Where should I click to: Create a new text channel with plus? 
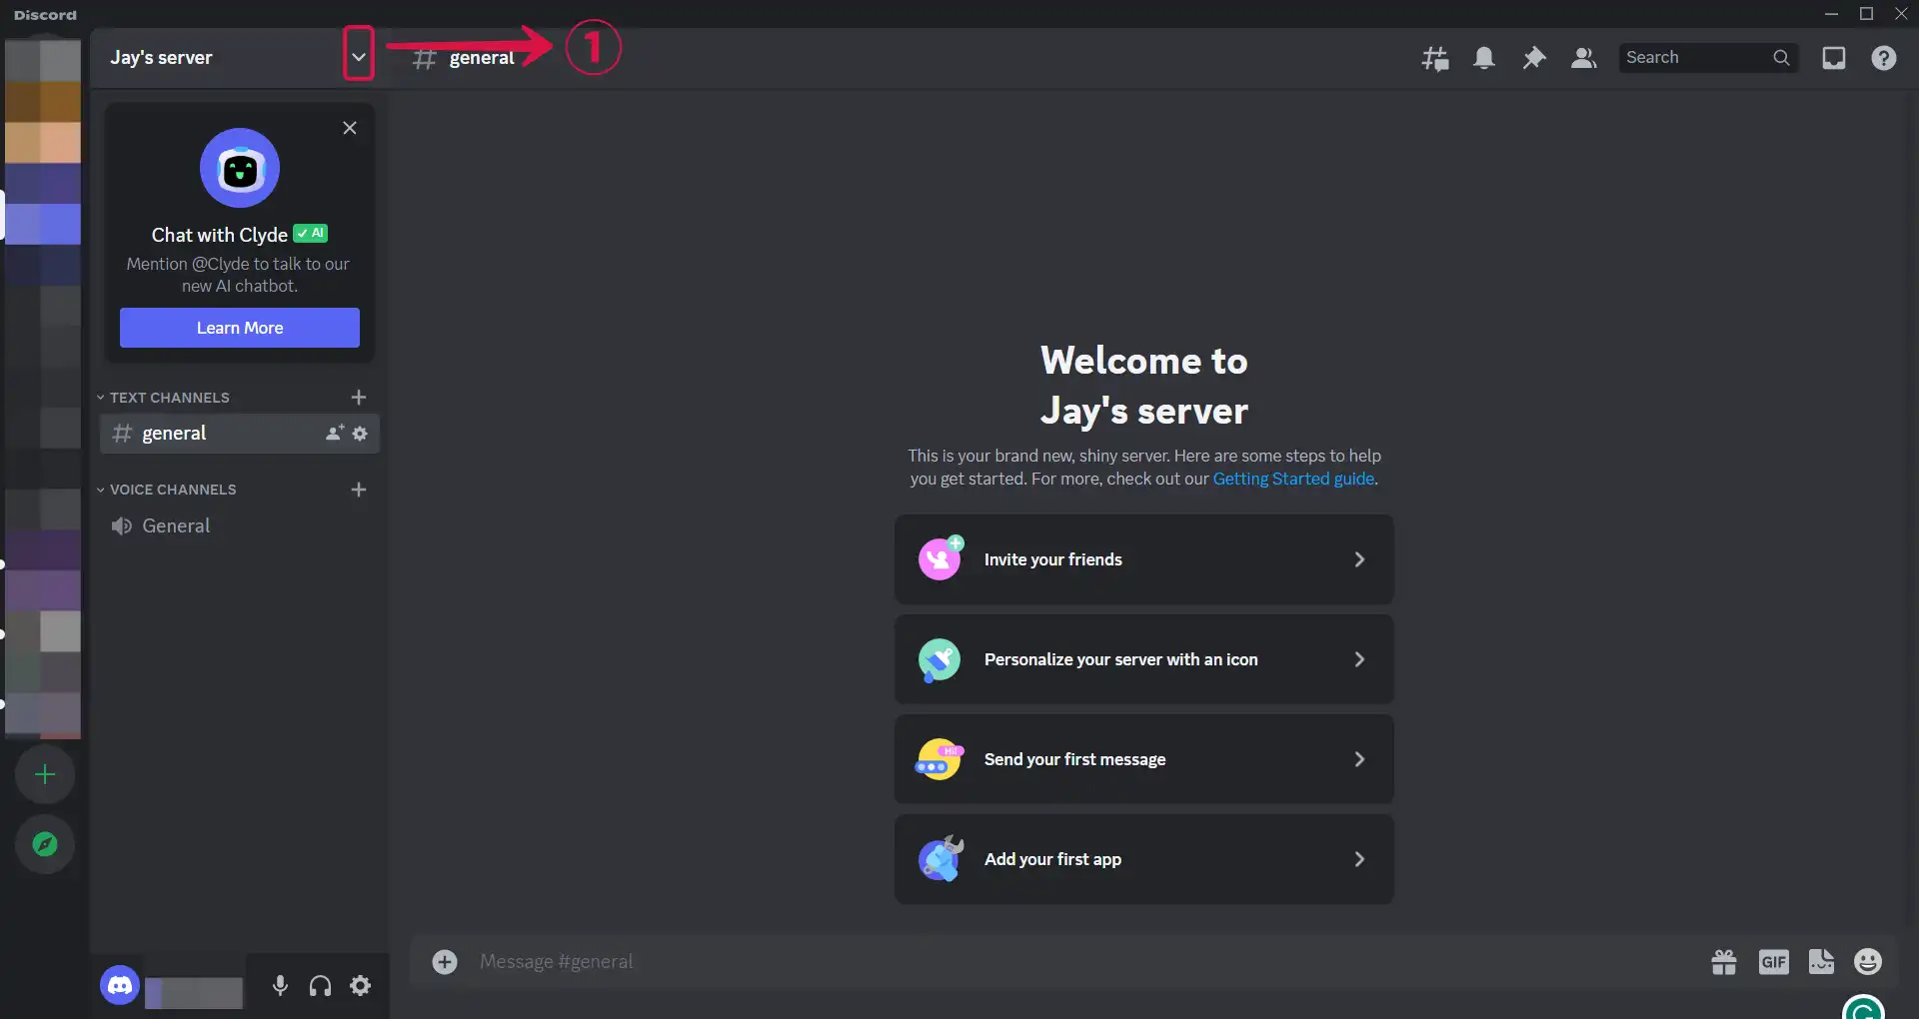[359, 398]
